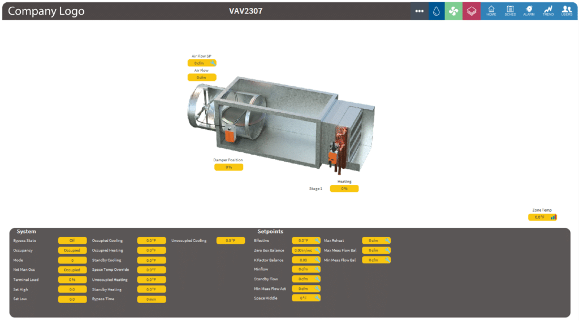Click the Company Logo in the header
Image resolution: width=579 pixels, height=321 pixels.
(46, 11)
